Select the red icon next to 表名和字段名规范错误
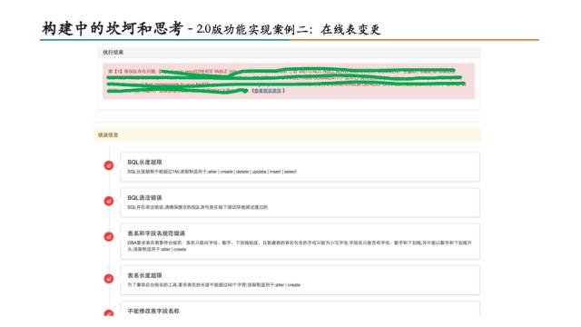The width and height of the screenshot is (581, 327). (109, 236)
